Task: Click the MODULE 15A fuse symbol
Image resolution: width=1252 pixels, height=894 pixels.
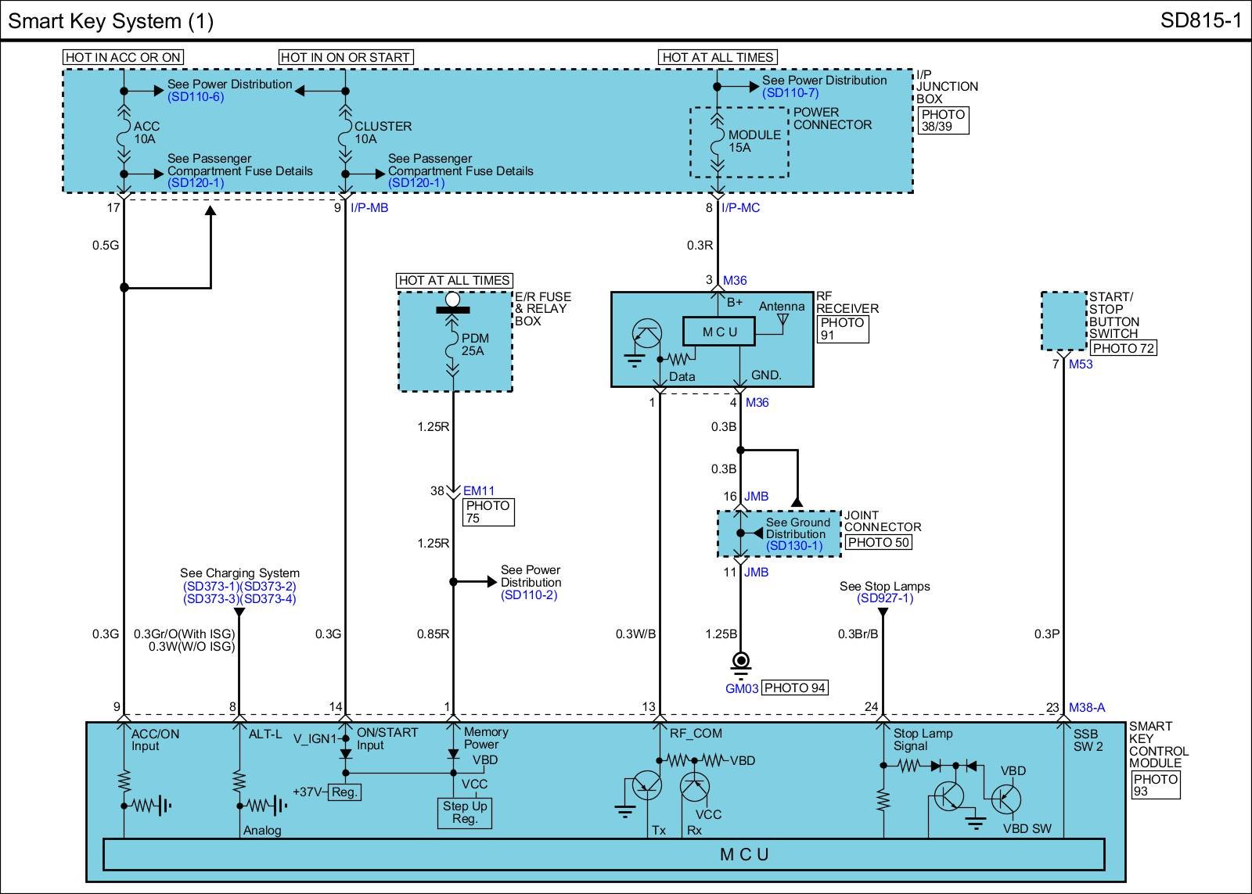Action: point(717,142)
